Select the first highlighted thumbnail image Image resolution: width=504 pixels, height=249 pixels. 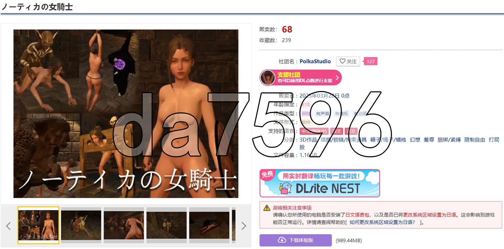point(38,225)
